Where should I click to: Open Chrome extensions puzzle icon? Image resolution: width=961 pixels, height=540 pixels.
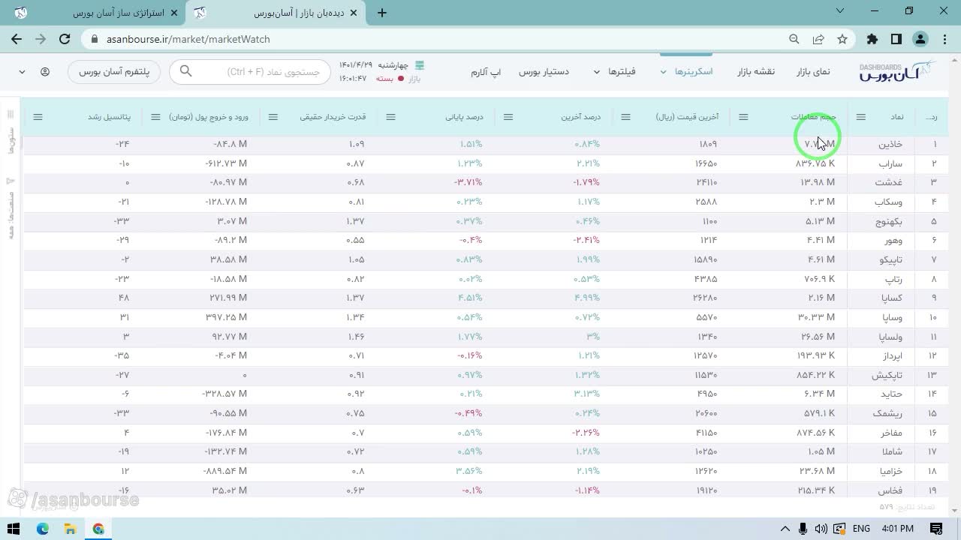click(872, 39)
